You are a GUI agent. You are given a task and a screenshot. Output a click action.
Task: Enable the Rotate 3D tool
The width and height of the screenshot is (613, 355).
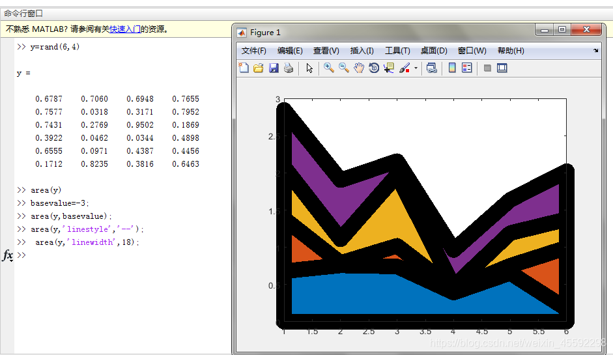click(374, 68)
